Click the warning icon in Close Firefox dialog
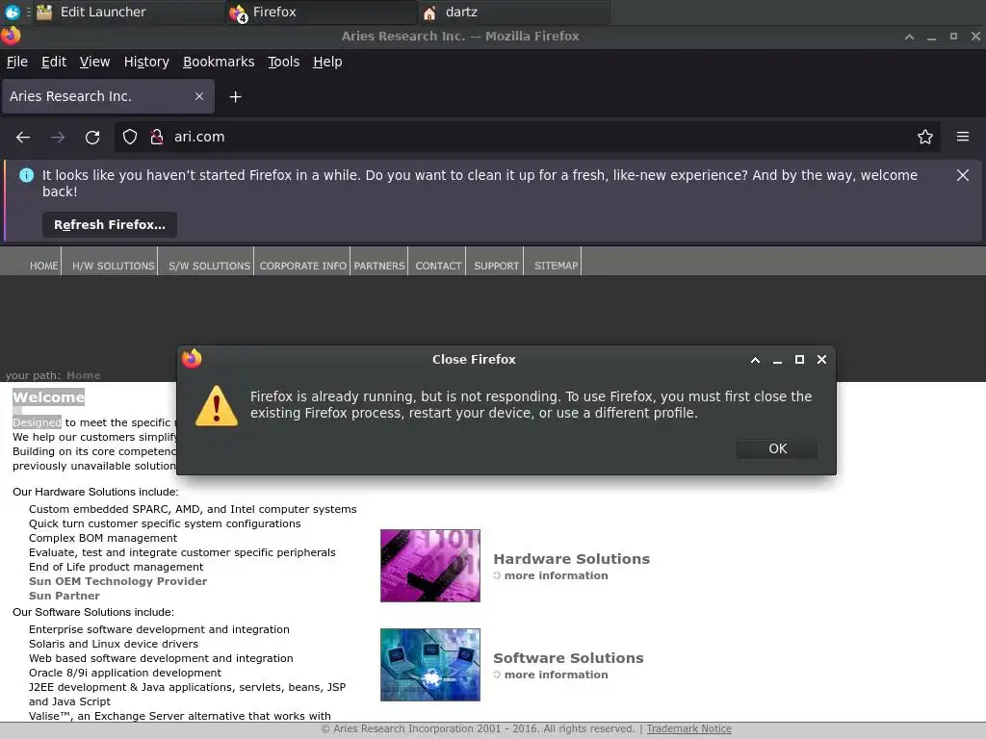 click(217, 406)
